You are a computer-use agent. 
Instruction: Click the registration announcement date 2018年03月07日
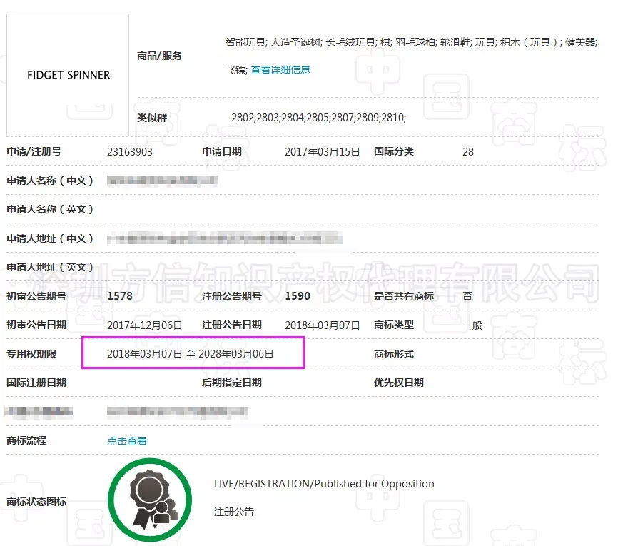(323, 325)
